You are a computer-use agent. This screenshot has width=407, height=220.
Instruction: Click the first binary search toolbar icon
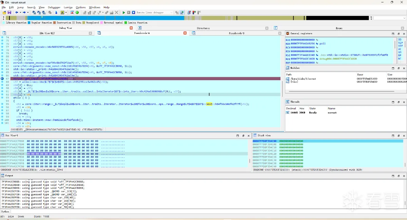point(34,13)
